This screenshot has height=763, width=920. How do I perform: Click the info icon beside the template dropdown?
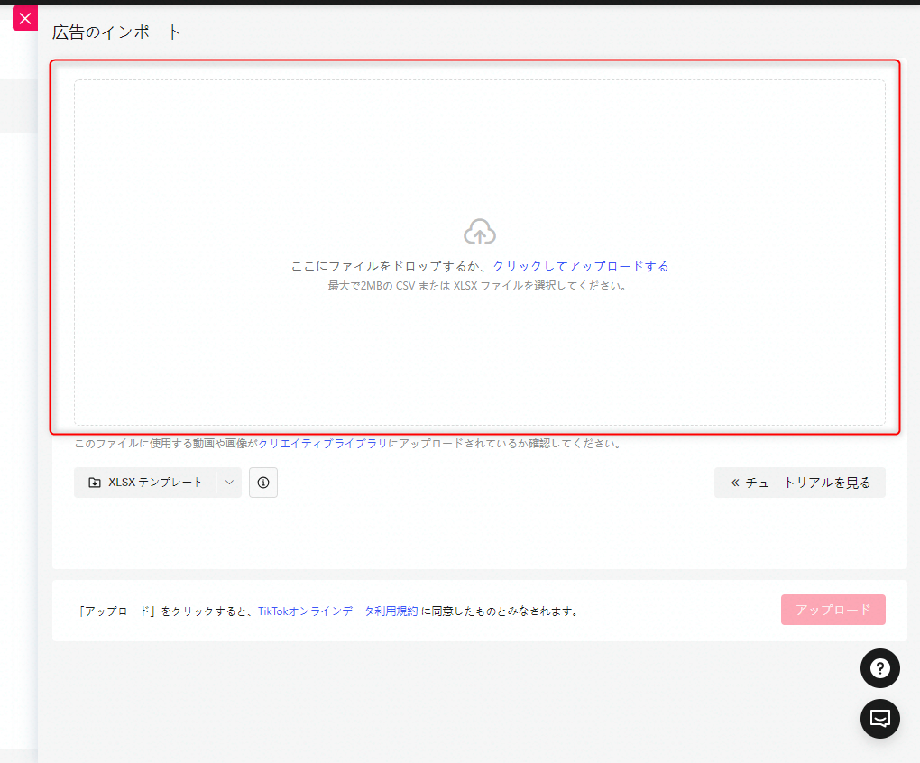(x=263, y=483)
